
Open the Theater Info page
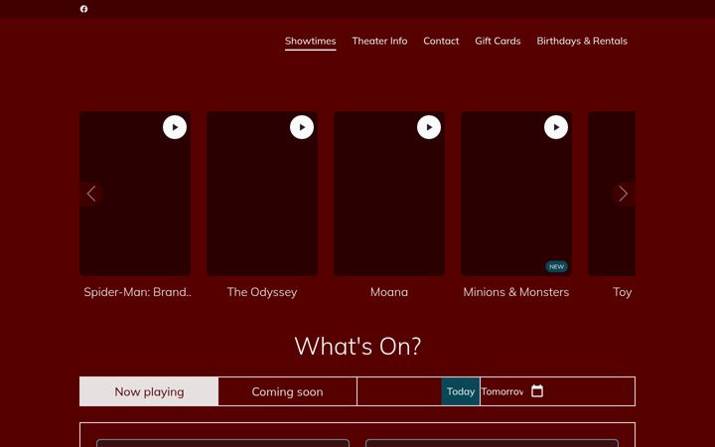pos(379,41)
